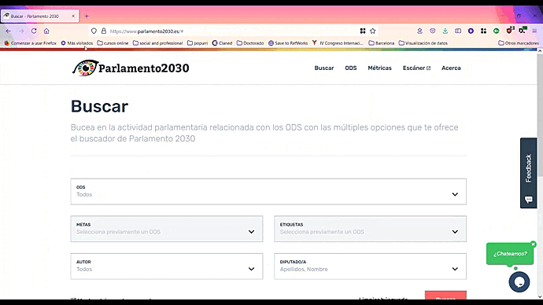Open the browser home page icon
Screen dimensions: 543x305
click(46, 31)
